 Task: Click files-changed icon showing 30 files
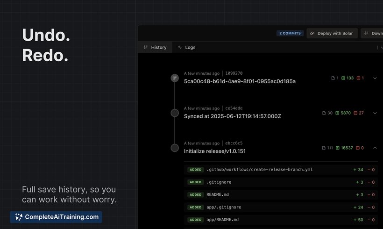pos(324,113)
